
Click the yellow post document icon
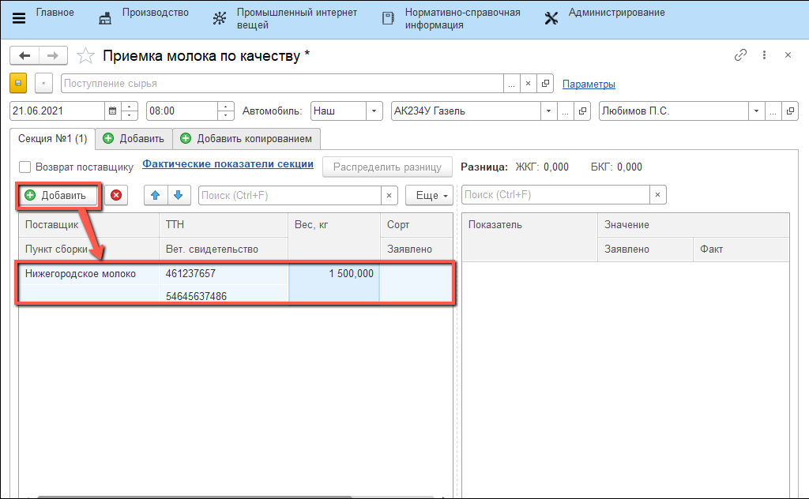[x=18, y=84]
